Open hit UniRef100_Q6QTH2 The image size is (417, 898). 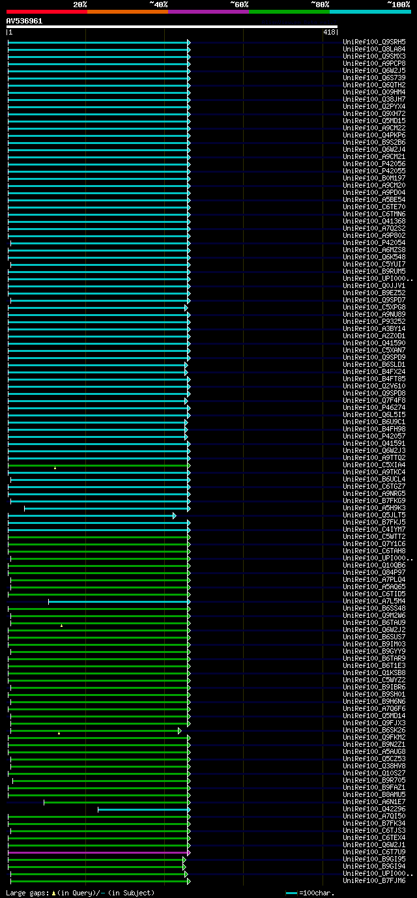pos(374,85)
